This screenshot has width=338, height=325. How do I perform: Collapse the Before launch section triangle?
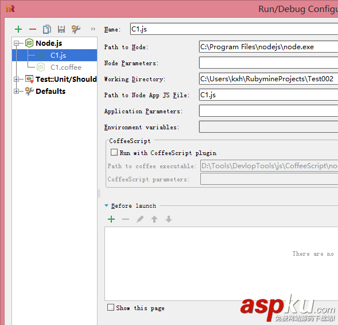107,205
